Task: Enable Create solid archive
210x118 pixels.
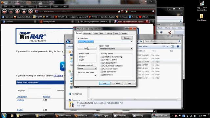Action: pyautogui.click(x=102, y=63)
